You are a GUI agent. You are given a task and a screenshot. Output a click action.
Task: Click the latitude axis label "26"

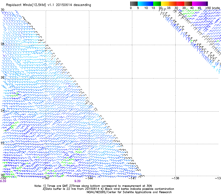(2, 78)
